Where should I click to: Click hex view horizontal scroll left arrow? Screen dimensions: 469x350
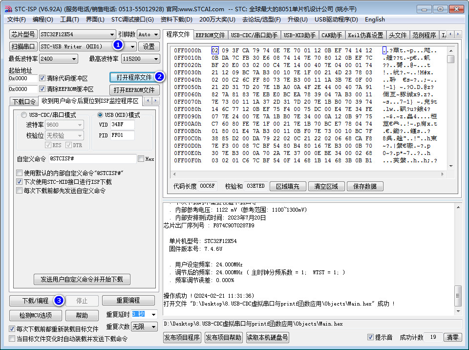pos(174,174)
